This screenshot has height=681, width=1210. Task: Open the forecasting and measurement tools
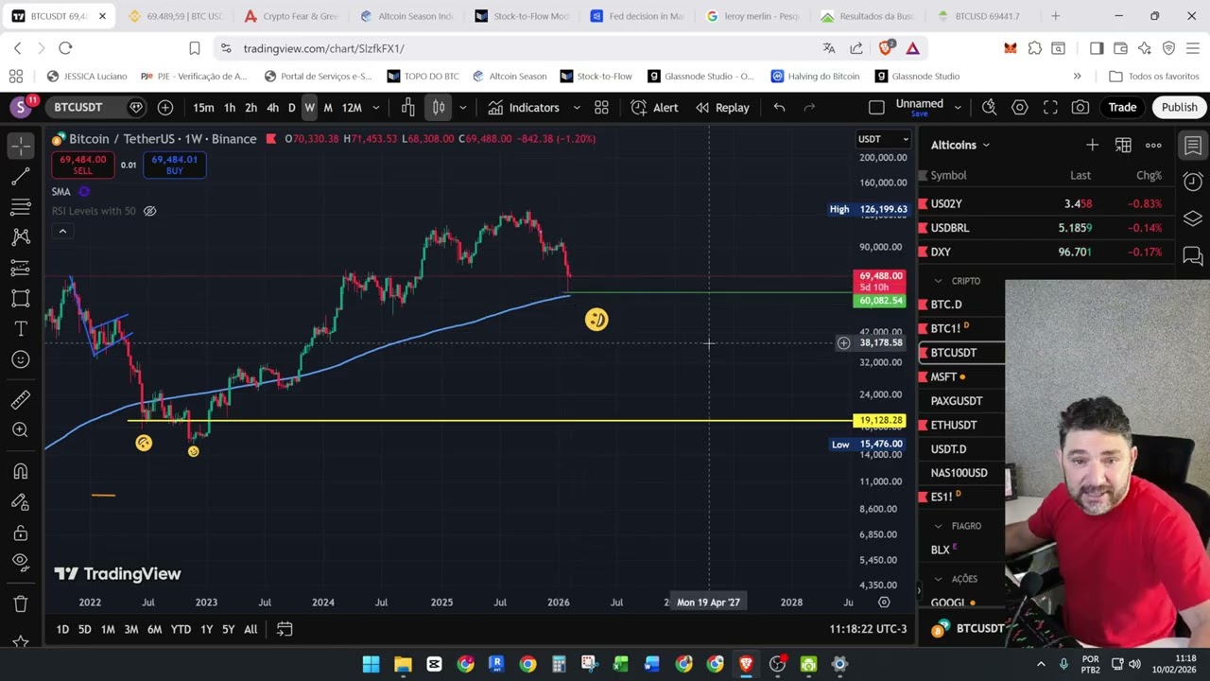pos(20,268)
